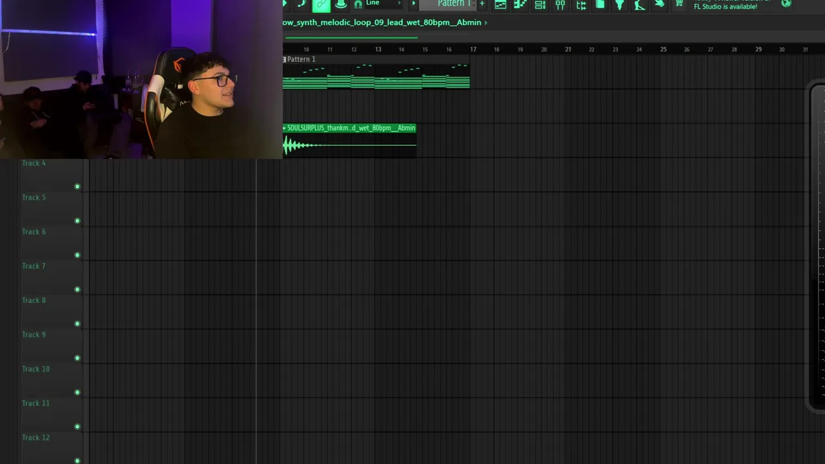Click the globe online news icon
825x464 pixels.
click(786, 4)
